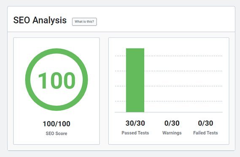Click the 0/30 Failed Tests count

pos(205,123)
